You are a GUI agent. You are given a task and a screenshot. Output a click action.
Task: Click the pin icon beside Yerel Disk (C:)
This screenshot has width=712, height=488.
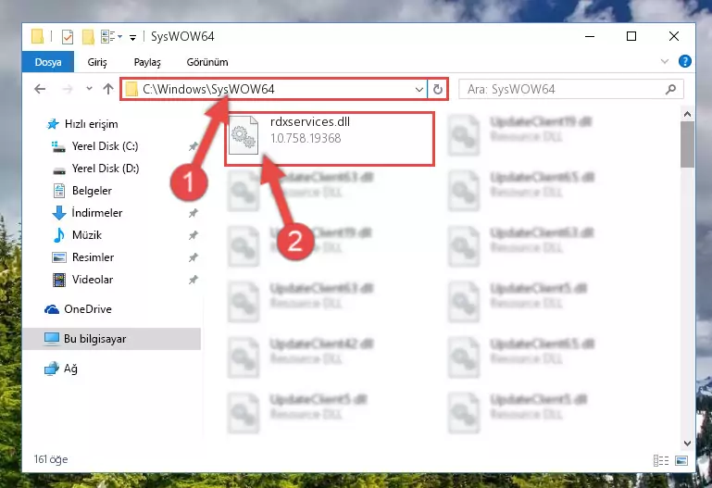(193, 146)
